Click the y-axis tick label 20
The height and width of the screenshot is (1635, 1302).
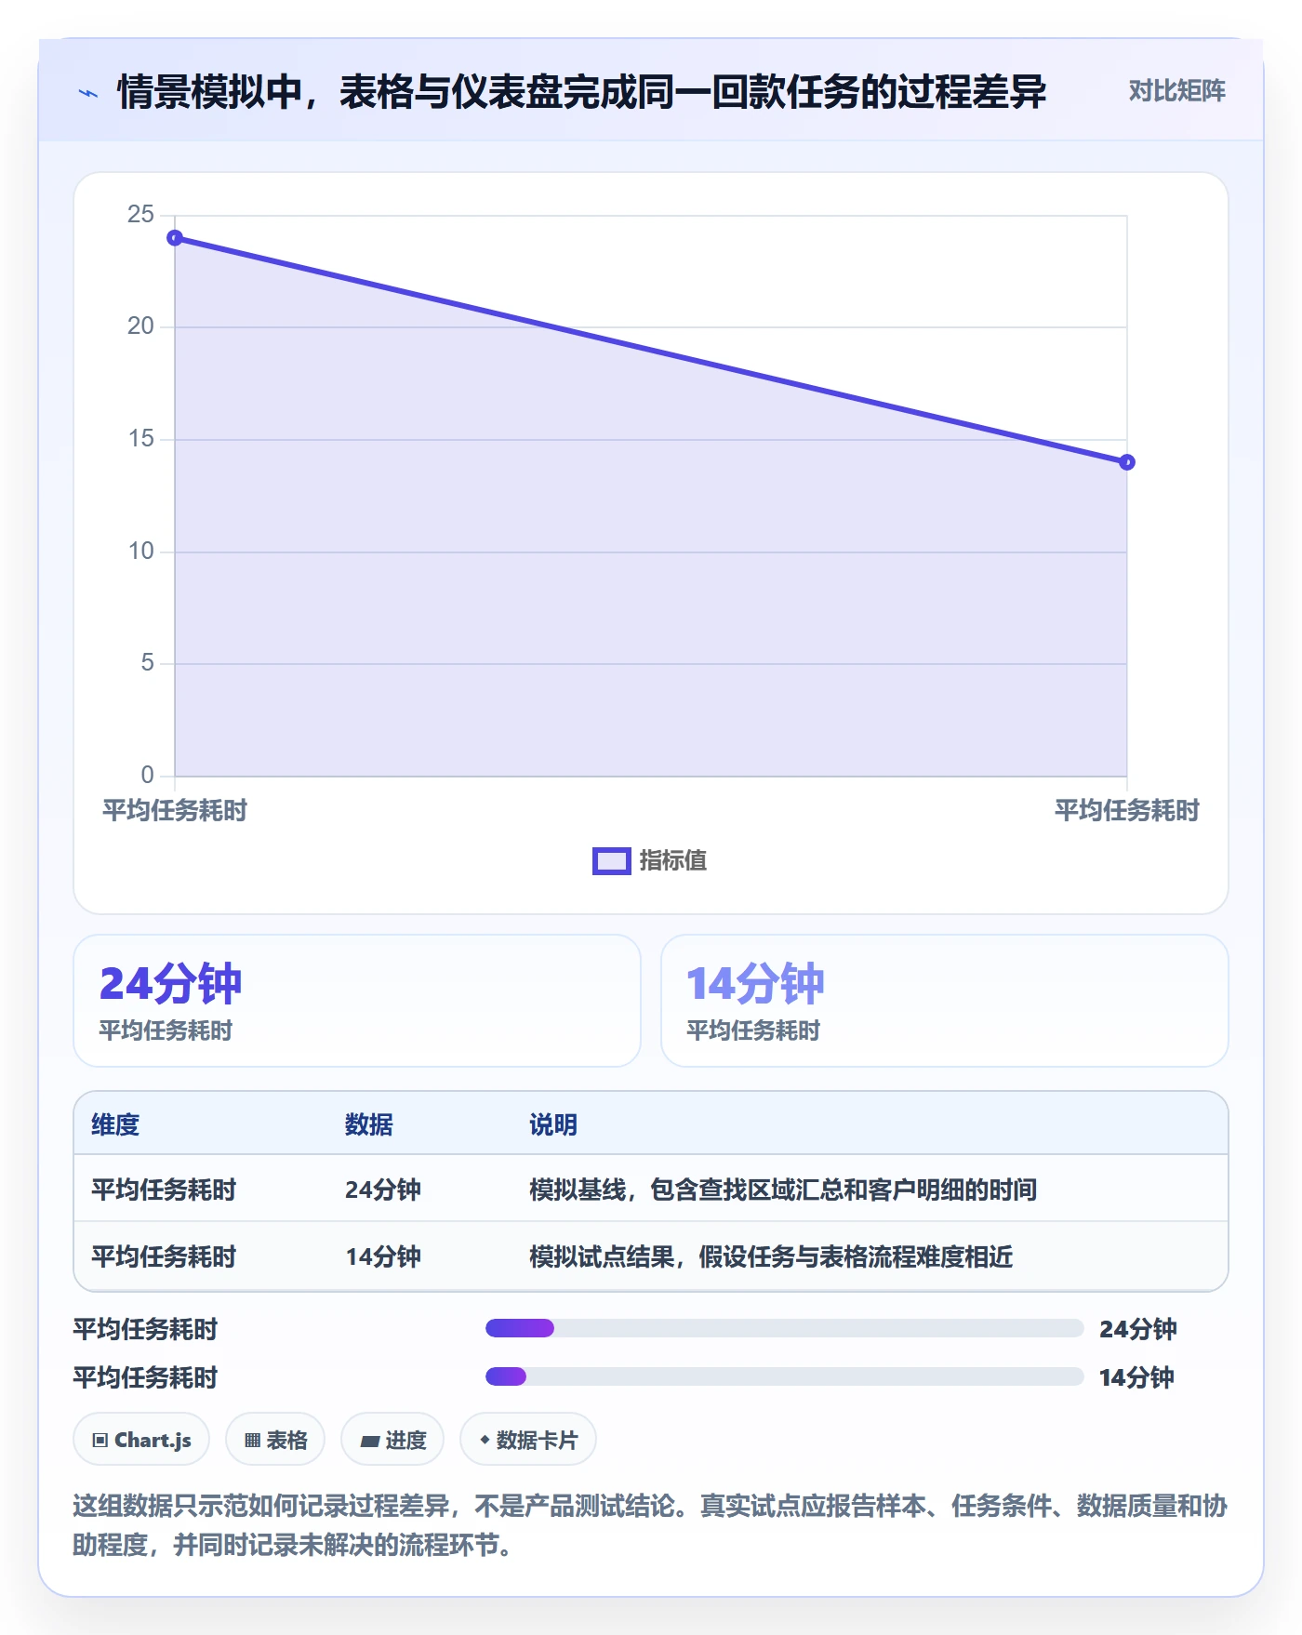pyautogui.click(x=140, y=326)
